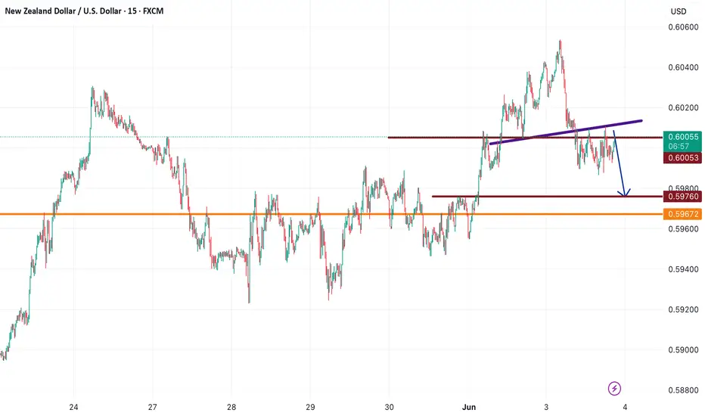
Task: Click the purple lightning bolt icon
Action: coord(614,388)
